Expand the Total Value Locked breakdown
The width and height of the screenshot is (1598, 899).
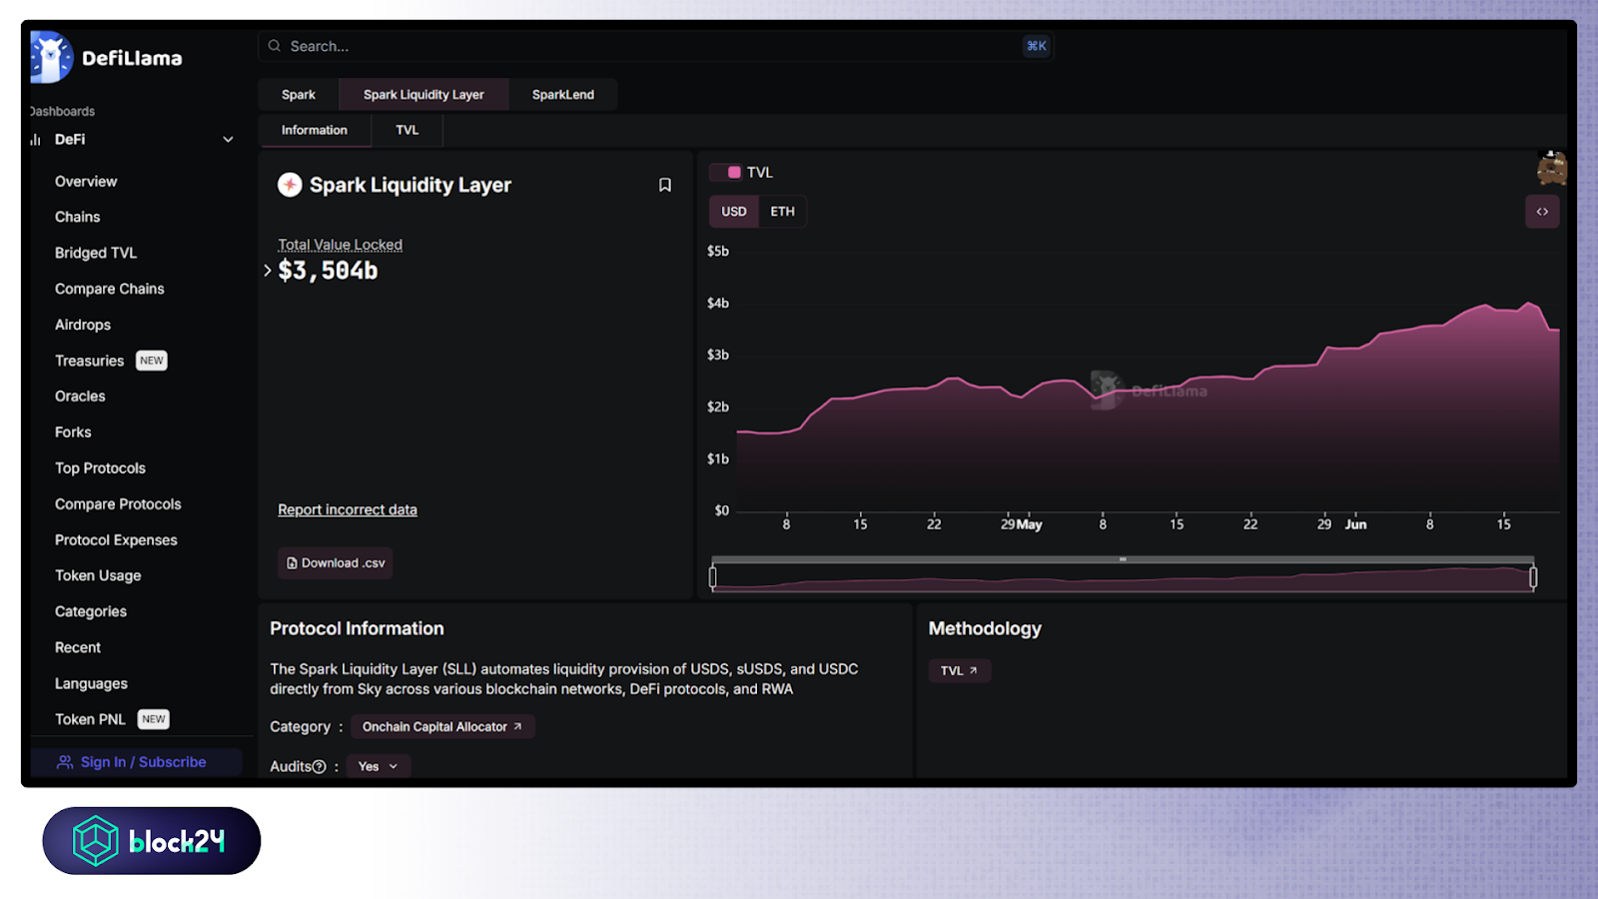click(x=268, y=271)
